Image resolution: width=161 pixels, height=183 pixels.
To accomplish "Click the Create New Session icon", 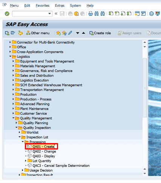I will coord(137,14).
